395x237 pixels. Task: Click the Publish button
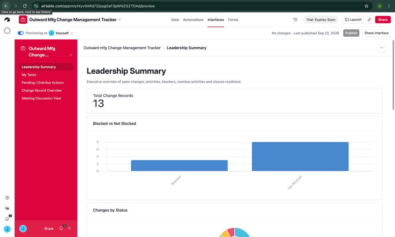point(351,33)
